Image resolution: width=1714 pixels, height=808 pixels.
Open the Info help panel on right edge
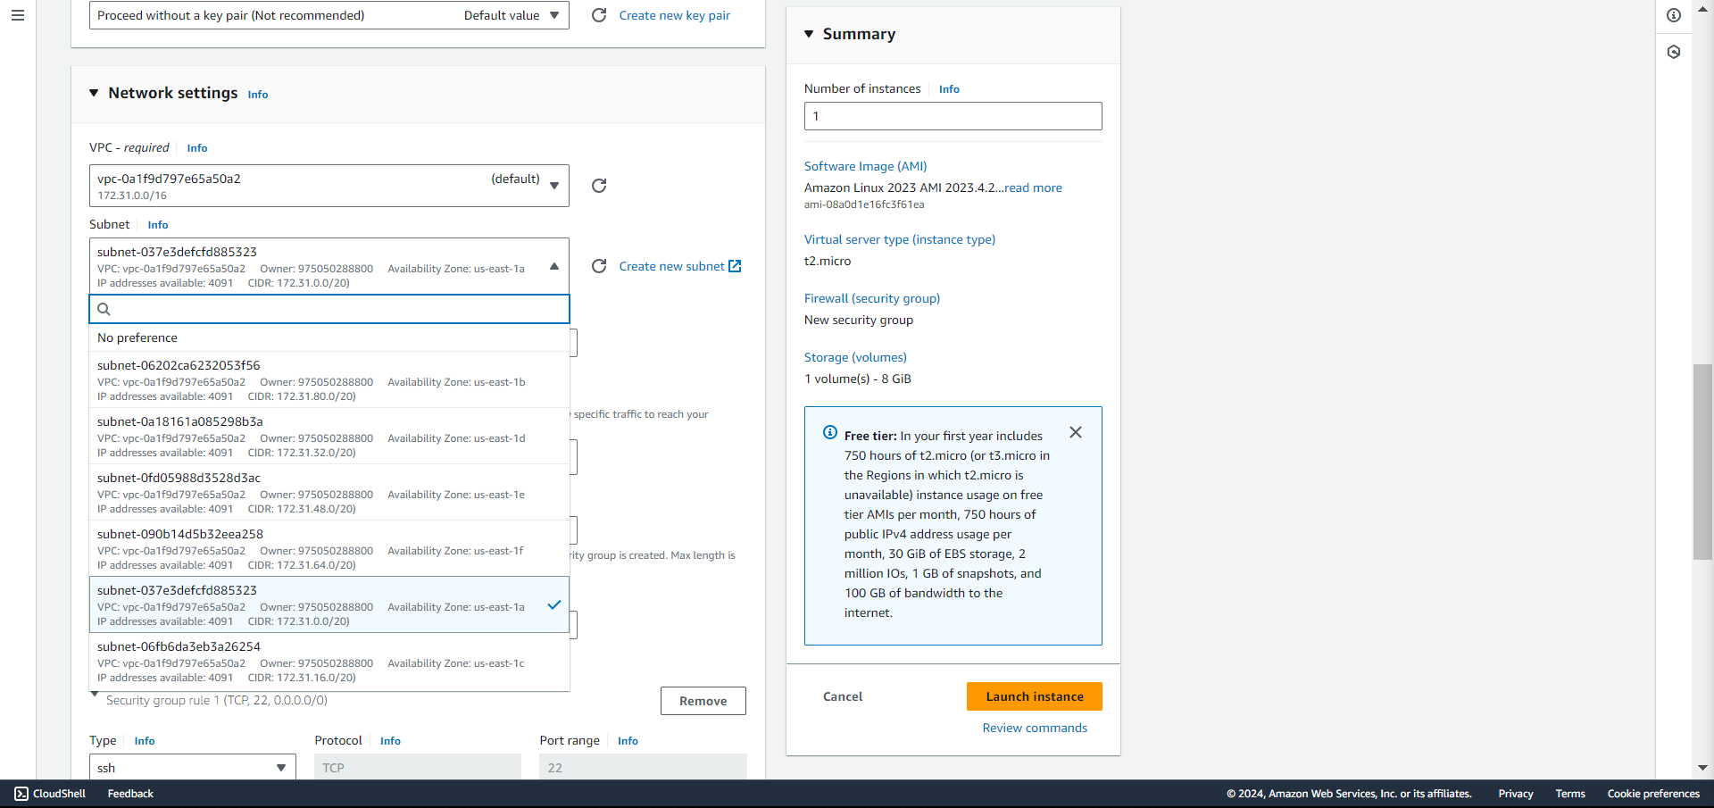[1675, 15]
